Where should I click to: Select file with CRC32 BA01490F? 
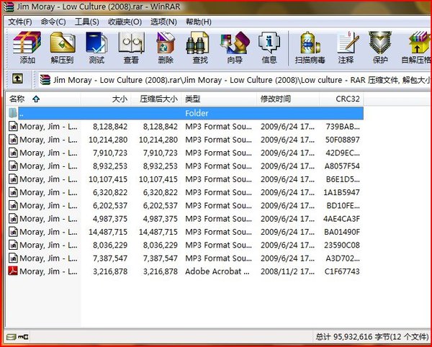pyautogui.click(x=184, y=232)
